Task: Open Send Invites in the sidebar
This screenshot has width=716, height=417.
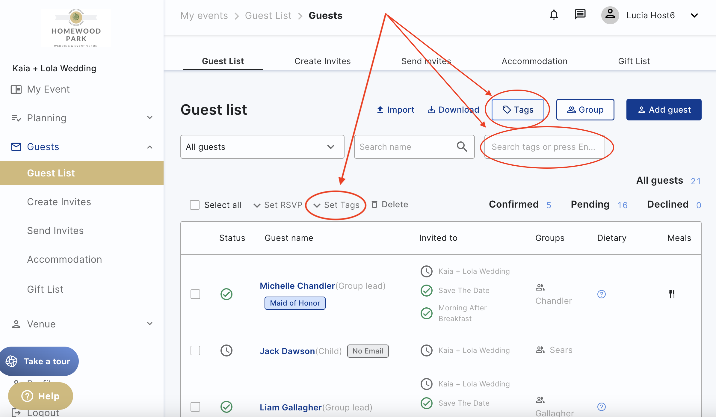Action: point(55,231)
